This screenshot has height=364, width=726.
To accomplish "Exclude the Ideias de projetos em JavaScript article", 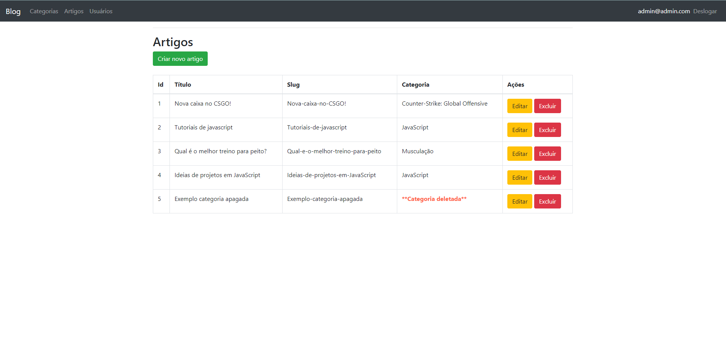I will point(547,177).
